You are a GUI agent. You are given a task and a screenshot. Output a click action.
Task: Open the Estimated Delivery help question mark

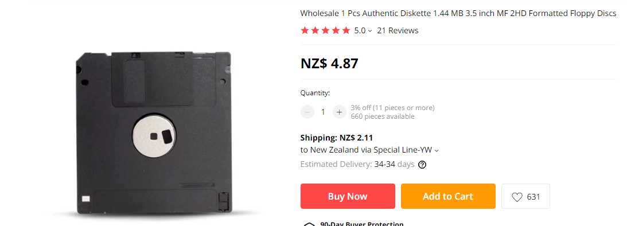[x=422, y=165]
